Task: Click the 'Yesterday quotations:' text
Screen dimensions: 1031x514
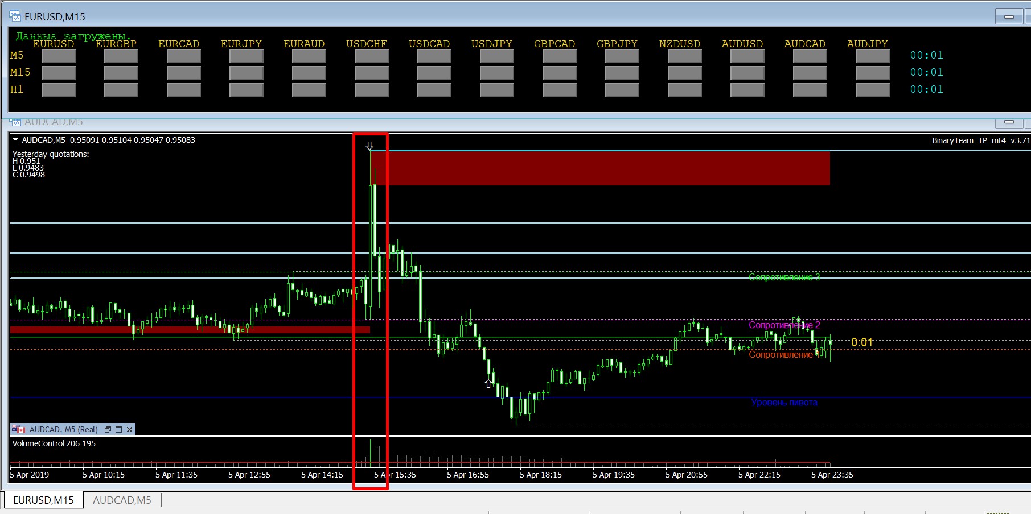Action: pyautogui.click(x=51, y=154)
